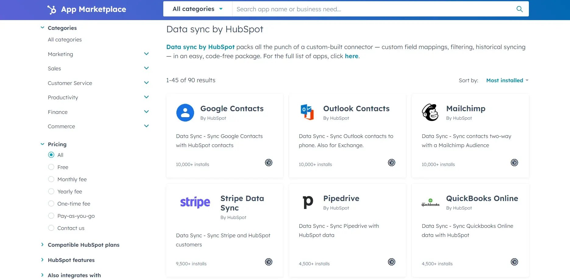The height and width of the screenshot is (279, 570).
Task: Open the Data sync by HubSpot link
Action: point(200,47)
